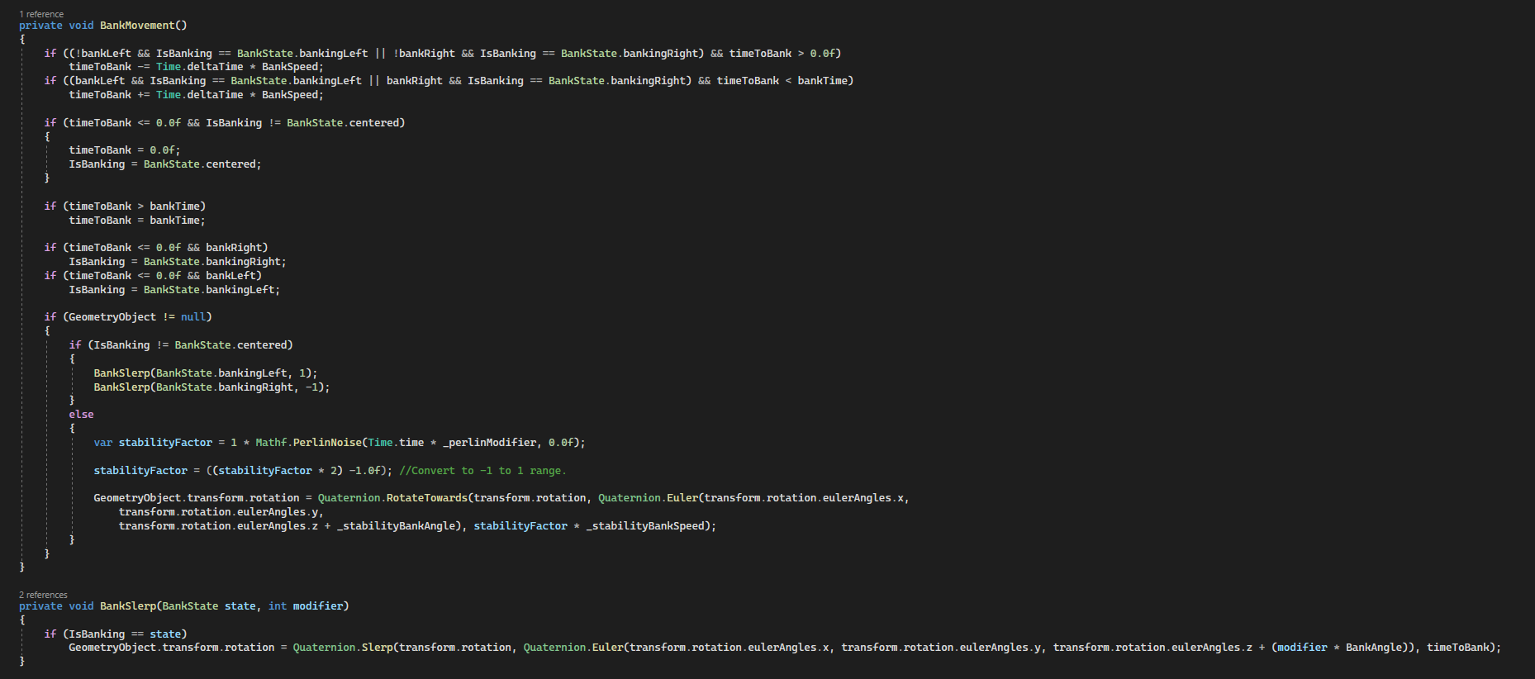Click the null keyword in the GeometryObject check
The image size is (1535, 679).
[193, 317]
